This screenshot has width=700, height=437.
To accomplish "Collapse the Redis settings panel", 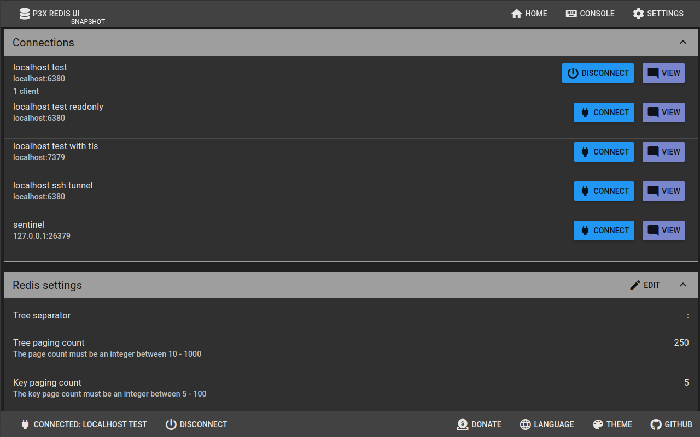I will [x=682, y=285].
